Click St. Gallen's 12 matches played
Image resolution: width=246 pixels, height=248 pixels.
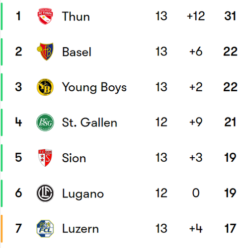point(162,122)
